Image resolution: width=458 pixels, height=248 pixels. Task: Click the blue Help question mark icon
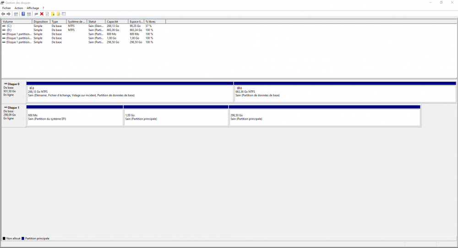pos(23,14)
